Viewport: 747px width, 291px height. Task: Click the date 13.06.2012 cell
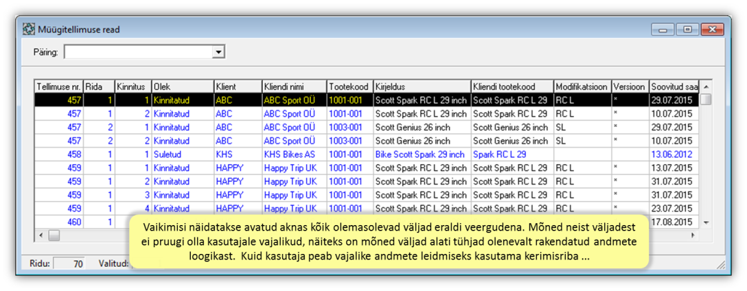point(674,154)
